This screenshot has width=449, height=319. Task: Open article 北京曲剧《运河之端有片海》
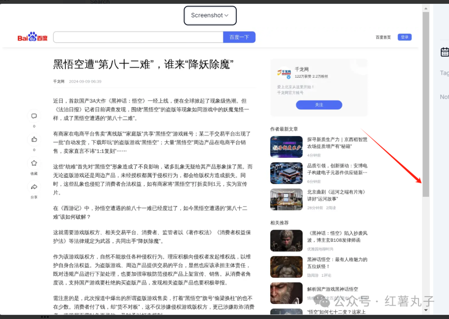click(x=336, y=195)
